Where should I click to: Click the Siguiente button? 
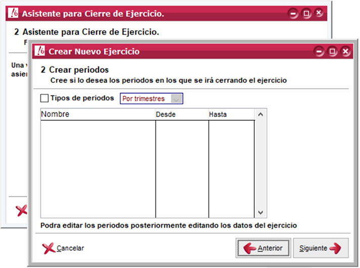(321, 248)
